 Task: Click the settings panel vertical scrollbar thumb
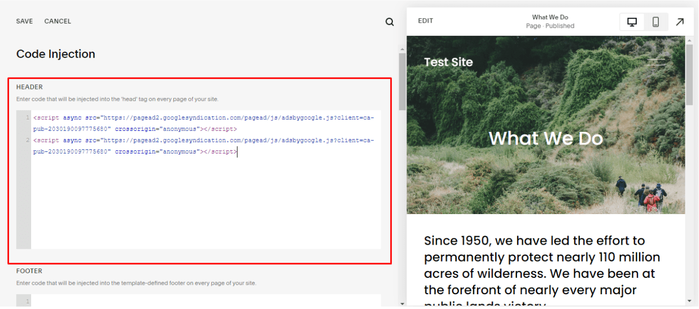point(402,82)
